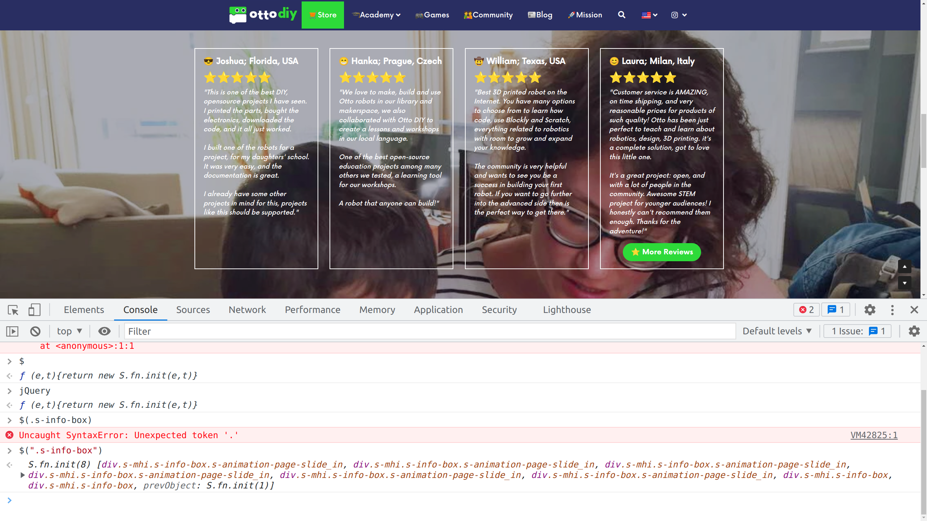Toggle the device toolbar icon
This screenshot has width=927, height=521.
coord(34,310)
